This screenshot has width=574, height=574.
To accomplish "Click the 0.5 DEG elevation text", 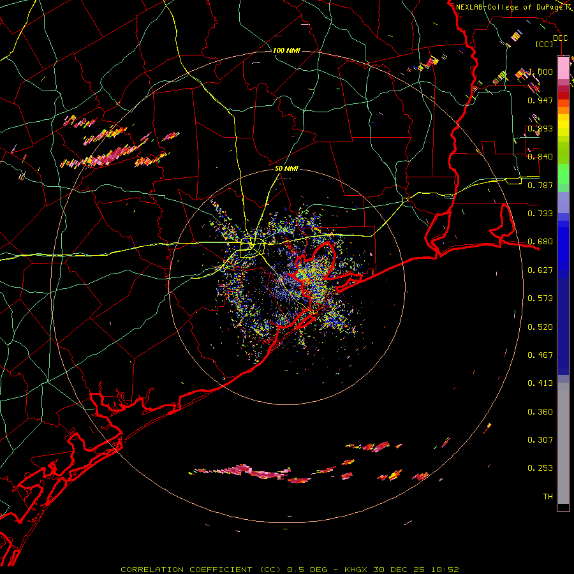I will [307, 570].
